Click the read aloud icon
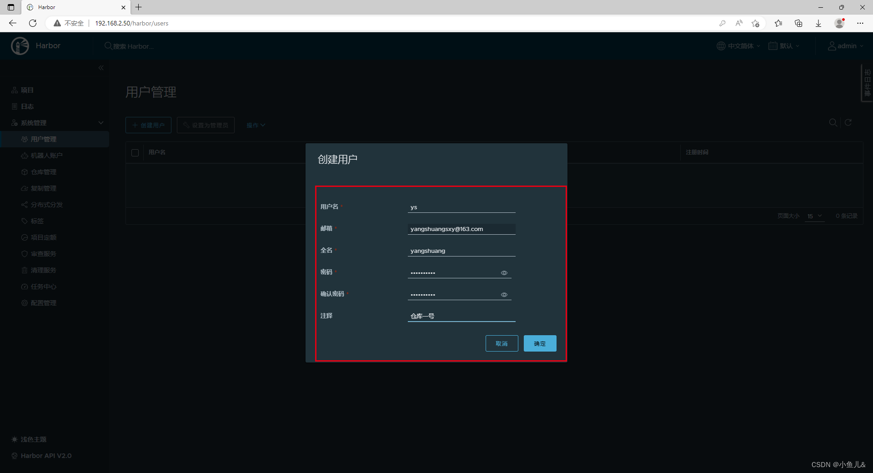Image resolution: width=873 pixels, height=473 pixels. 739,23
